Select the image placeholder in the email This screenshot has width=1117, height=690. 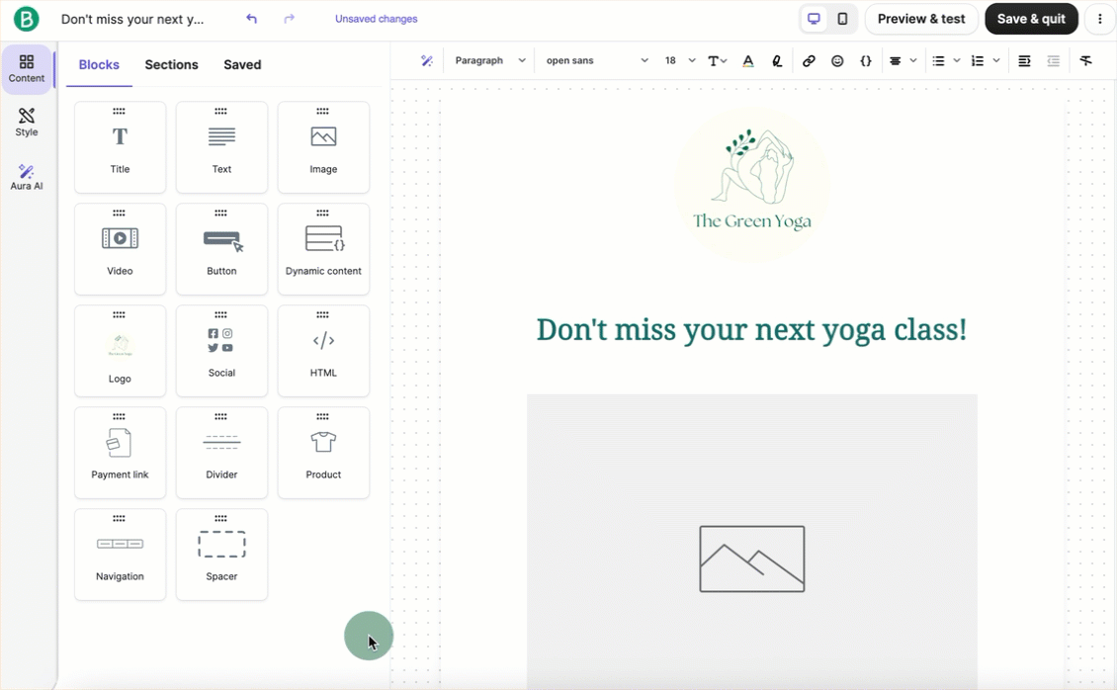(751, 559)
